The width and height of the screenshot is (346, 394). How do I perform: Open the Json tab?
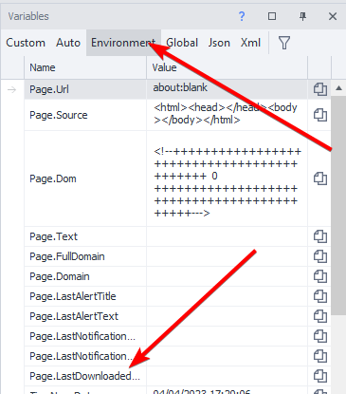[219, 43]
